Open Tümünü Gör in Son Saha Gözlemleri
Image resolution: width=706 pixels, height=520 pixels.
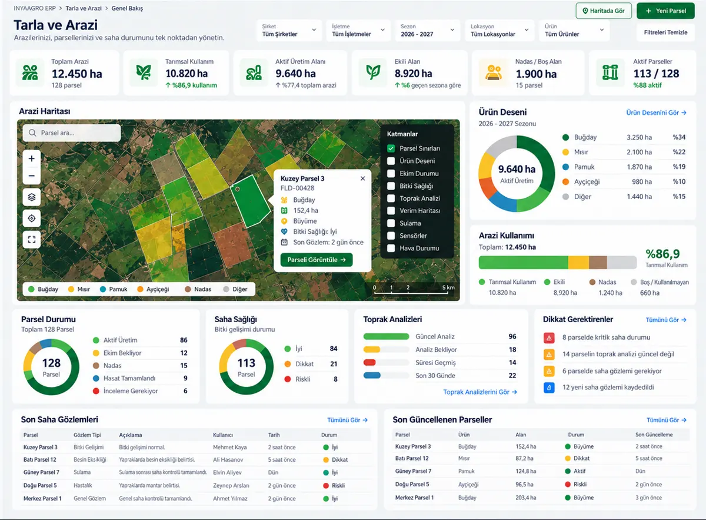coord(348,420)
